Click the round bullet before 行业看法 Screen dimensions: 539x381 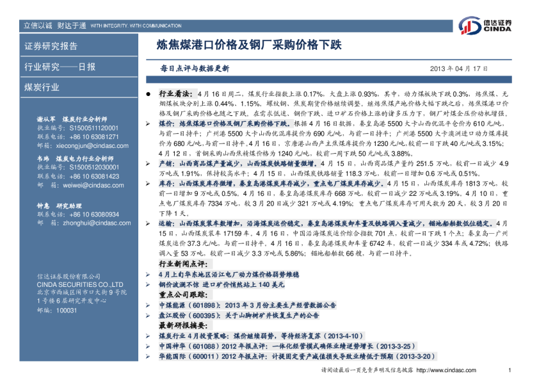pyautogui.click(x=148, y=93)
